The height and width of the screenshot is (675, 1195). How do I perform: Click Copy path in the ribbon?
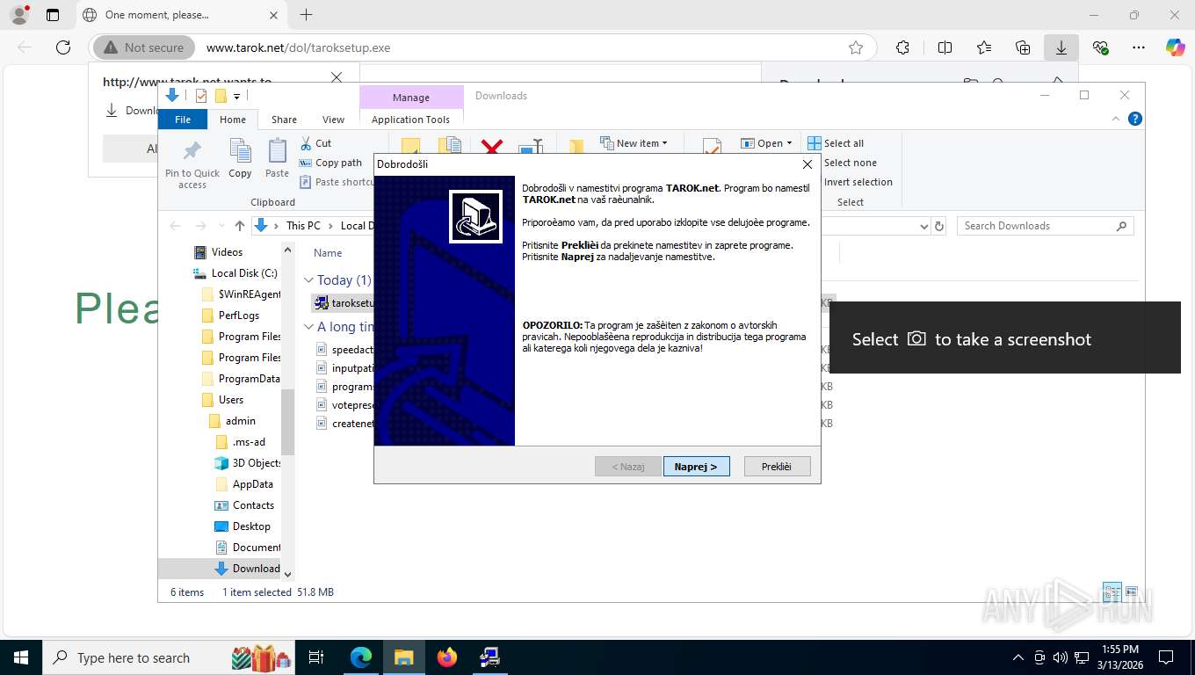pyautogui.click(x=330, y=163)
